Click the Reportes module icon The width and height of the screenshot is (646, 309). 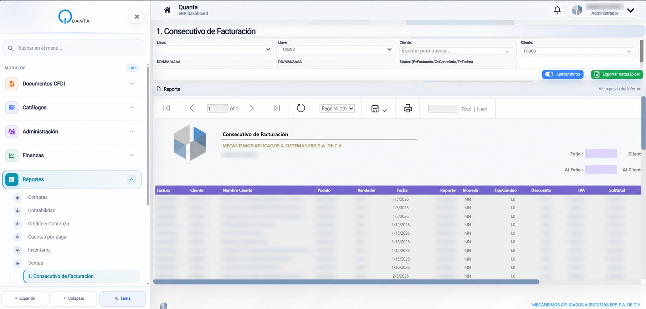coord(12,179)
